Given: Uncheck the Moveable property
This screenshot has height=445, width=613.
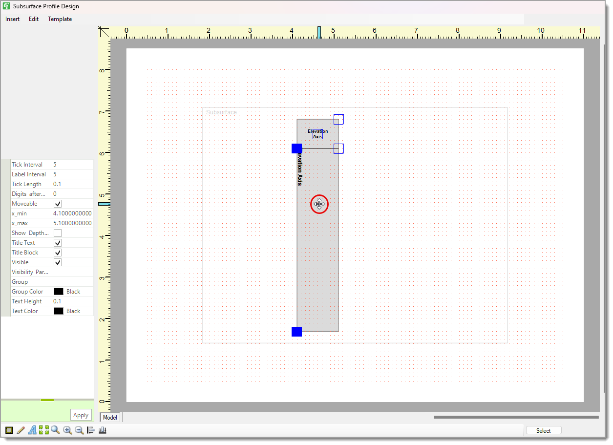Looking at the screenshot, I should (x=57, y=203).
